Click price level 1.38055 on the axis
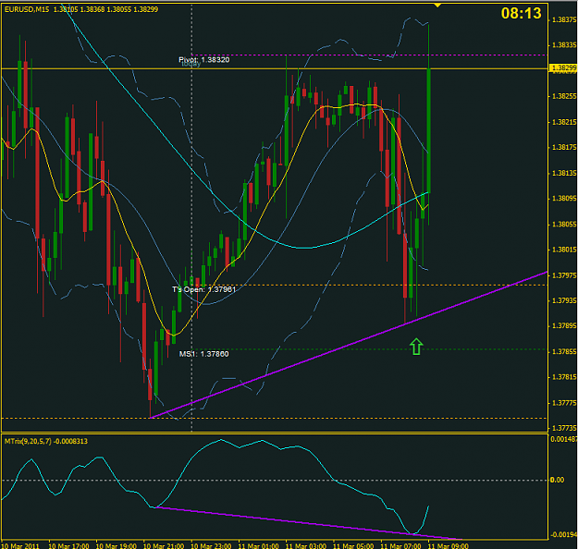578x549 pixels. point(563,224)
